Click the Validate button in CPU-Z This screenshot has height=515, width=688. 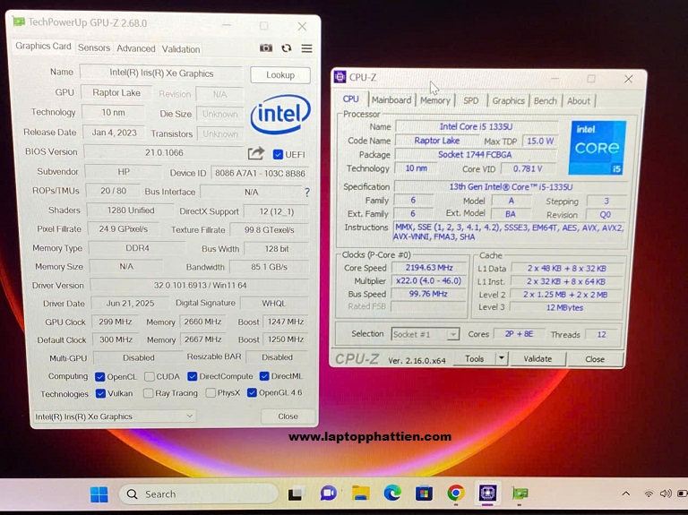click(x=537, y=359)
